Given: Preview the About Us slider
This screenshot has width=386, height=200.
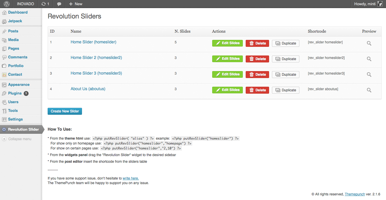Looking at the screenshot, I should 369,90.
